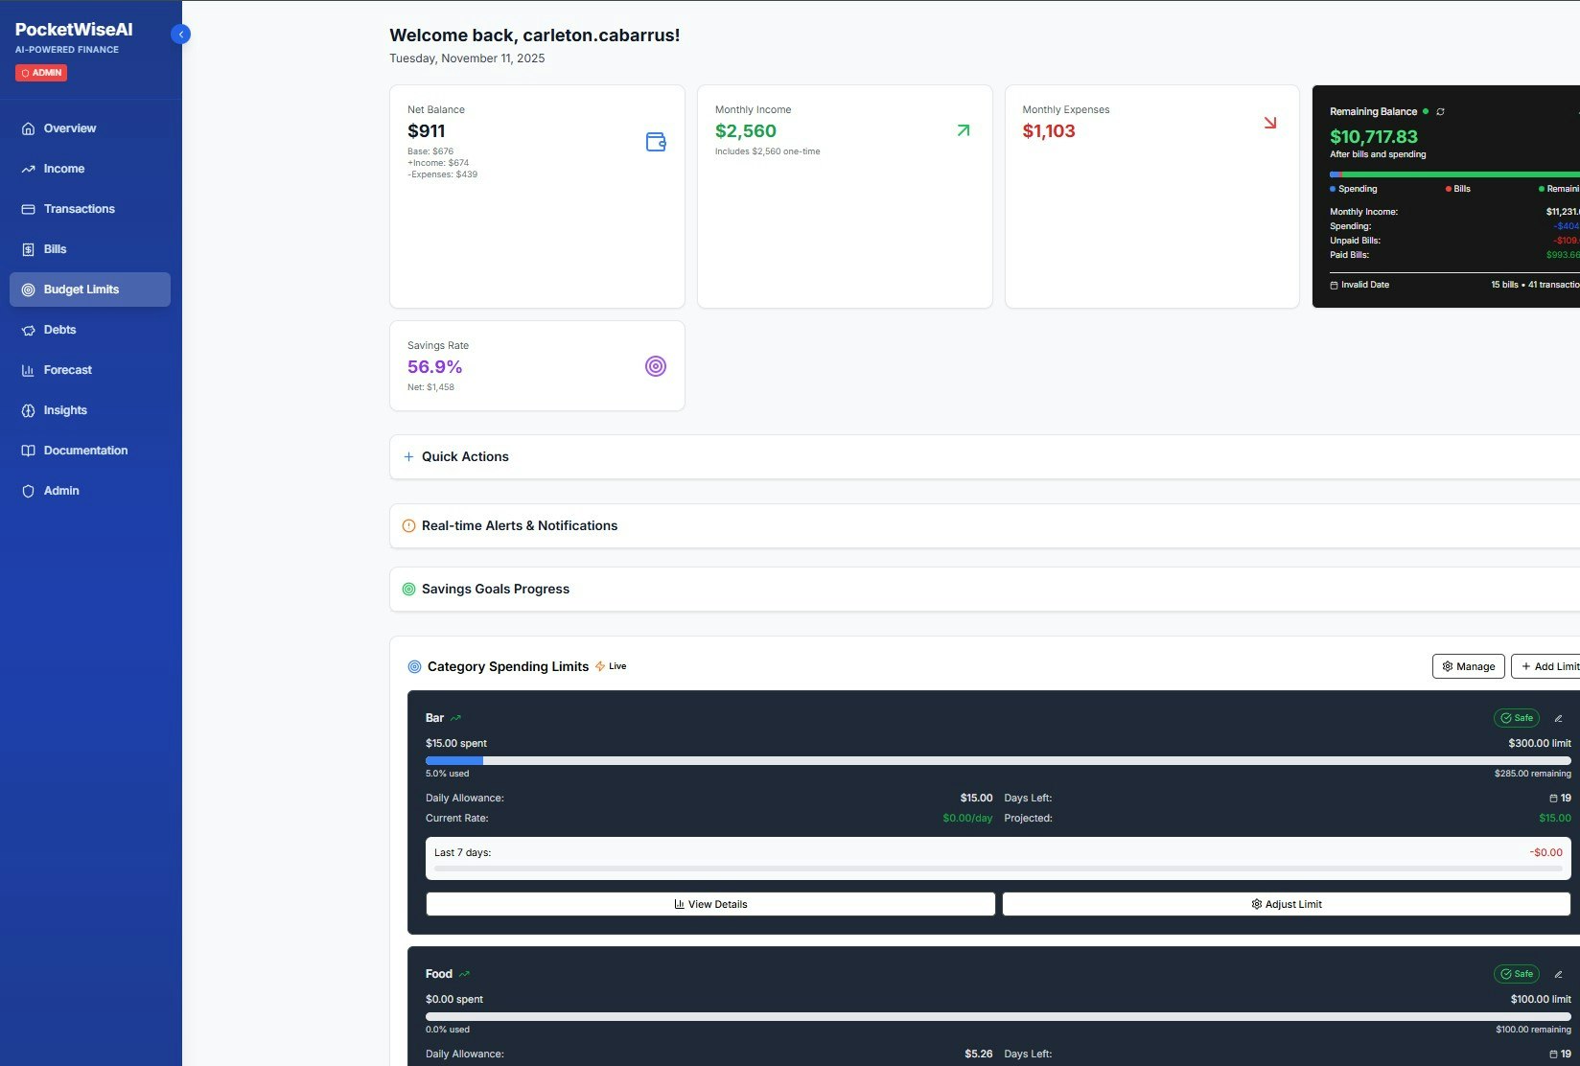The width and height of the screenshot is (1580, 1066).
Task: Click the Bills dollar icon
Action: tap(28, 249)
